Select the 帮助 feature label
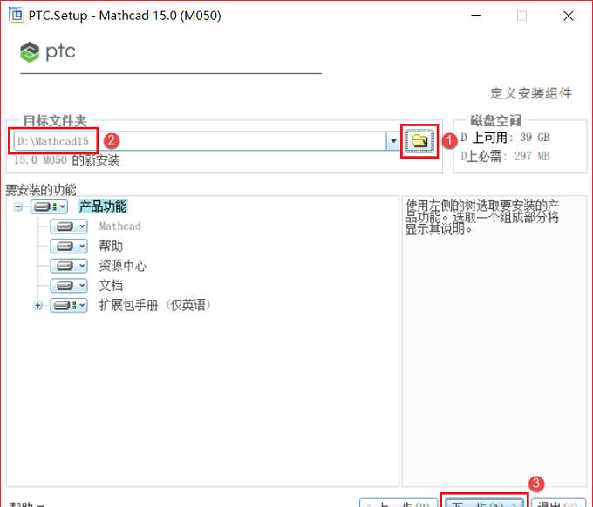Viewport: 593px width, 507px height. point(111,246)
